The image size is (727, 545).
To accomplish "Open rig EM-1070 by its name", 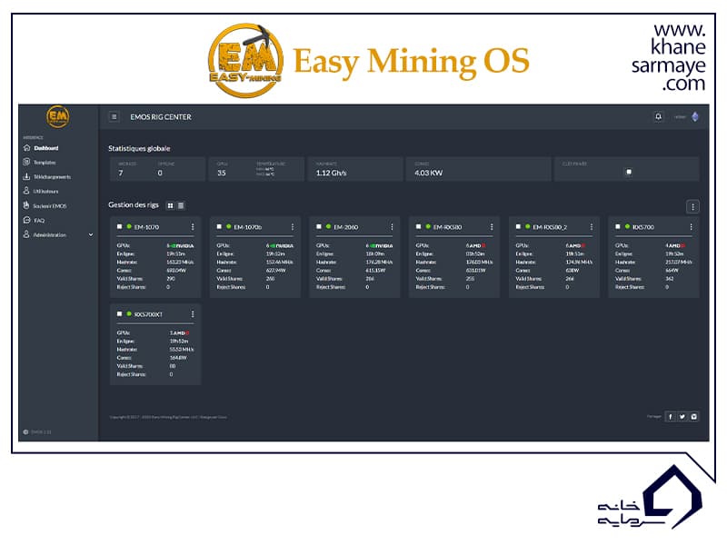I will pos(146,227).
